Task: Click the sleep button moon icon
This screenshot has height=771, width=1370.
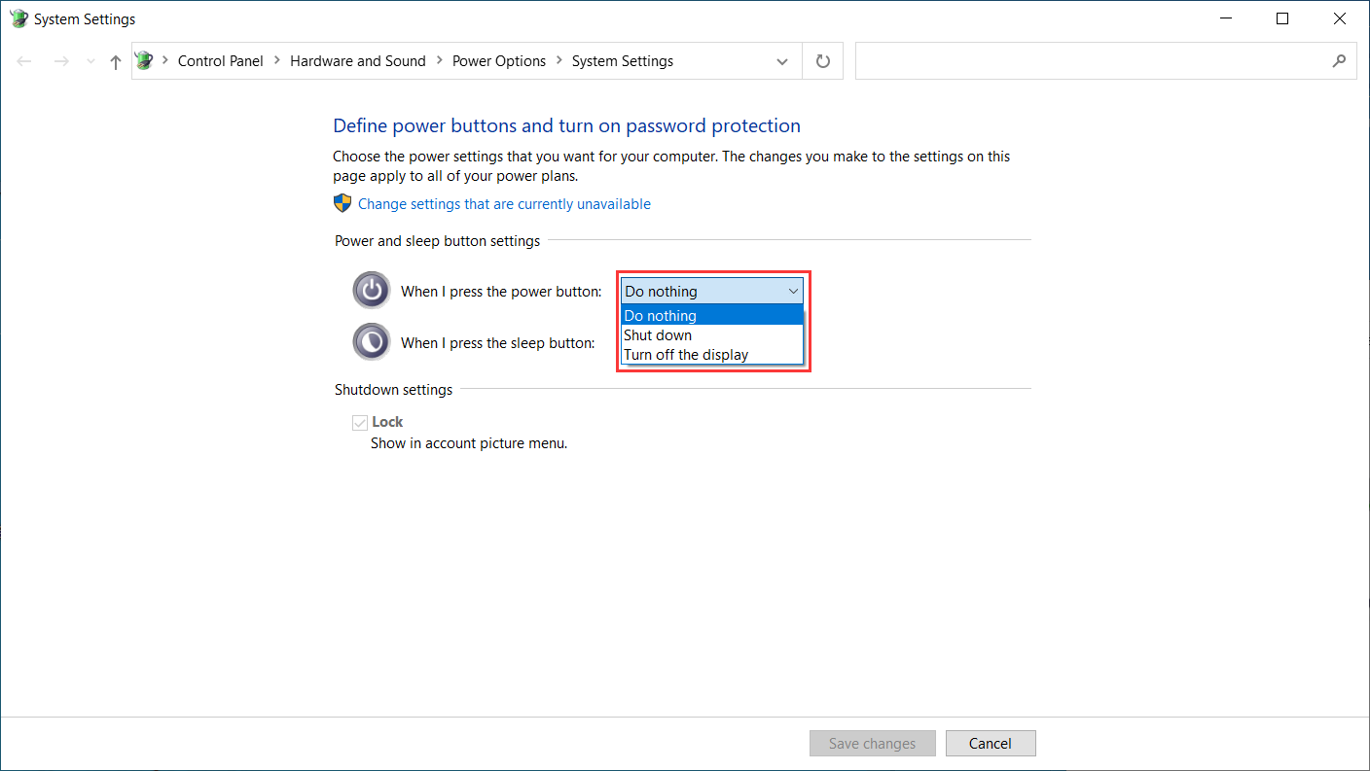Action: (x=371, y=342)
